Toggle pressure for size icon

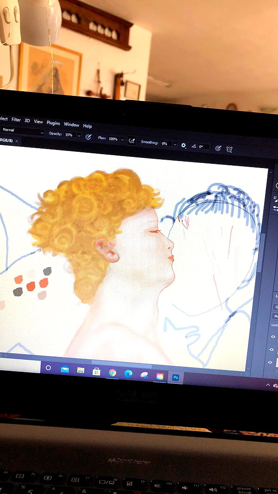[218, 148]
